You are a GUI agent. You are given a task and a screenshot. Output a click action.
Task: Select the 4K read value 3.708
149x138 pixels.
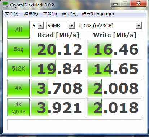(58, 88)
